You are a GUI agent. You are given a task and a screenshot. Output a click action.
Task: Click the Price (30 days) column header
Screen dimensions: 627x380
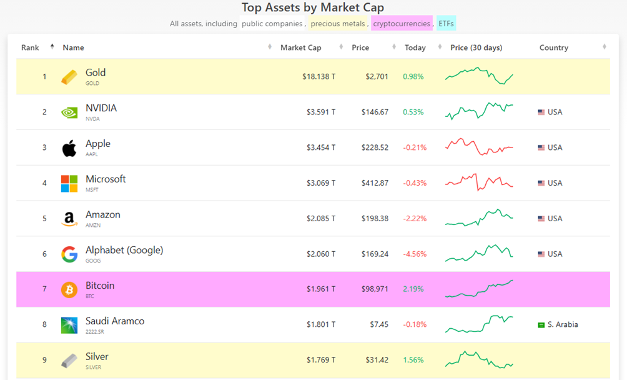click(476, 47)
